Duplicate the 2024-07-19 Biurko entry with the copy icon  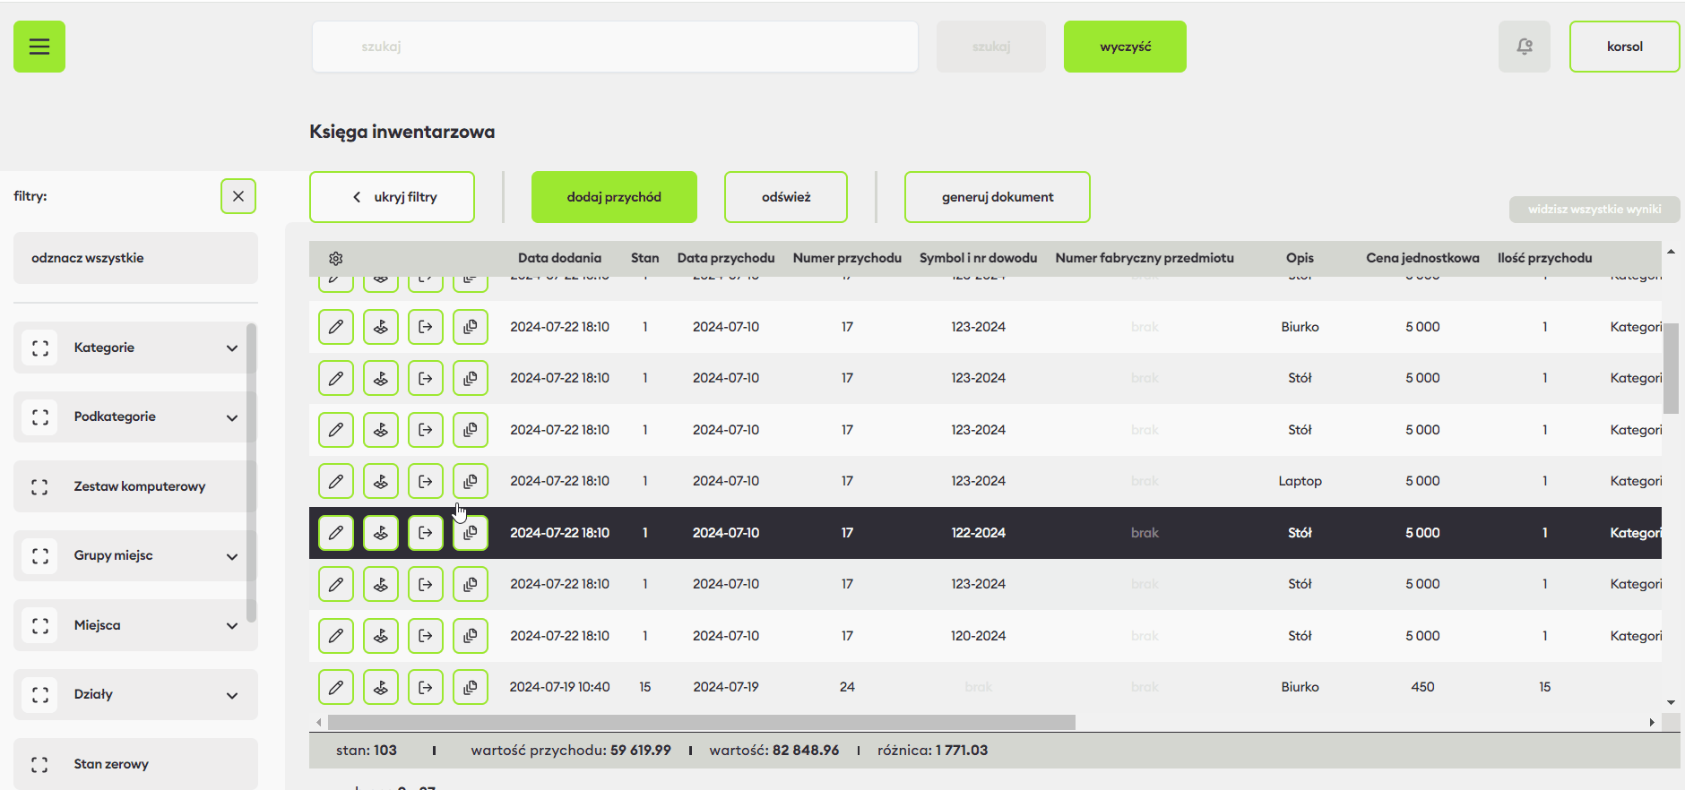click(x=471, y=688)
